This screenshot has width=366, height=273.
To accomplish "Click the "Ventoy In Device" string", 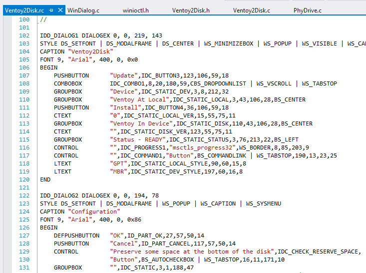I will click(141, 123).
